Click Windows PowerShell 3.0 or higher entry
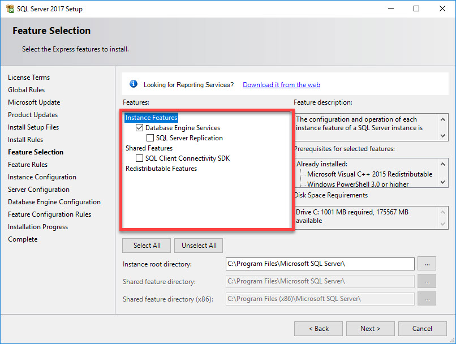Image resolution: width=456 pixels, height=344 pixels. [x=358, y=184]
